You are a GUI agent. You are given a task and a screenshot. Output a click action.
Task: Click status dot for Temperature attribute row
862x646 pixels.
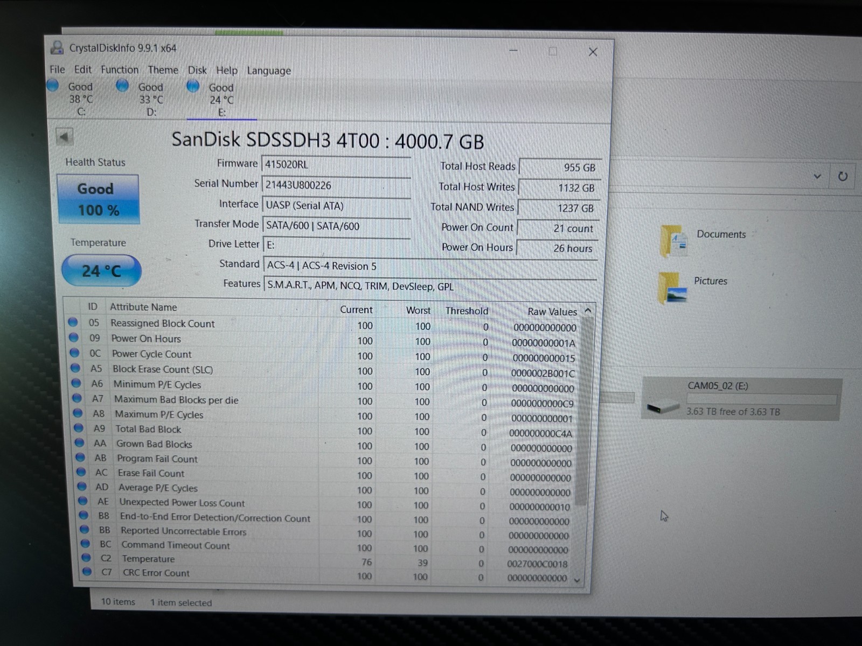pyautogui.click(x=86, y=558)
